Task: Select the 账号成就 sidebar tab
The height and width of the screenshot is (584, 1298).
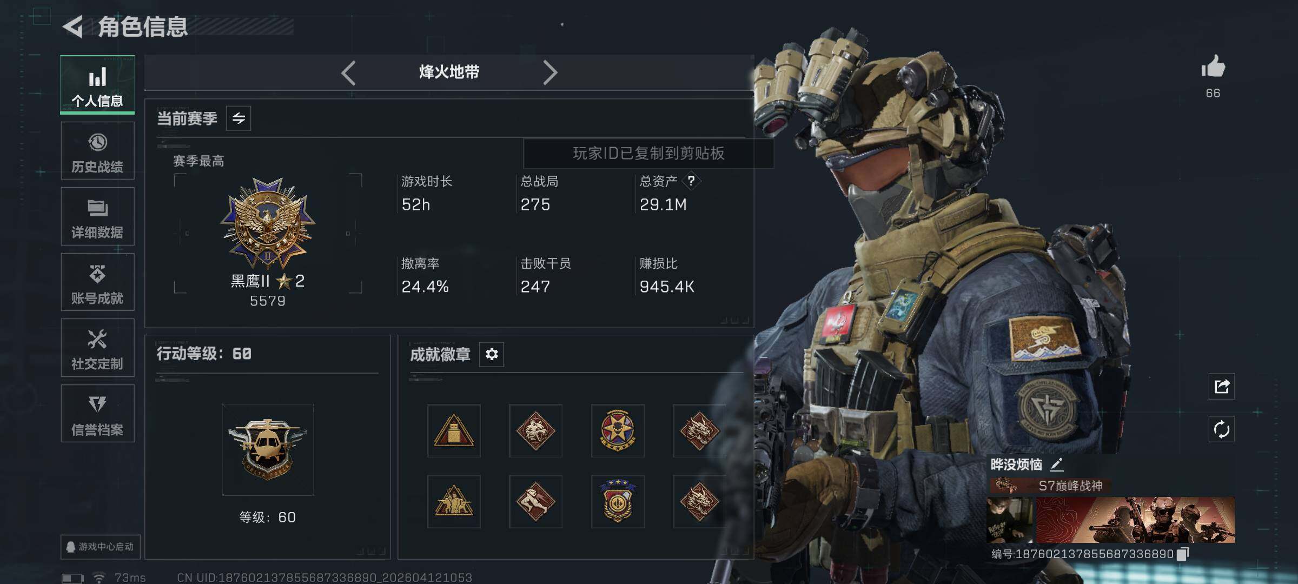Action: (97, 282)
